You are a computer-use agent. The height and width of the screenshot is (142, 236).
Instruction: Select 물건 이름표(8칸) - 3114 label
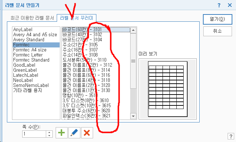point(96,70)
